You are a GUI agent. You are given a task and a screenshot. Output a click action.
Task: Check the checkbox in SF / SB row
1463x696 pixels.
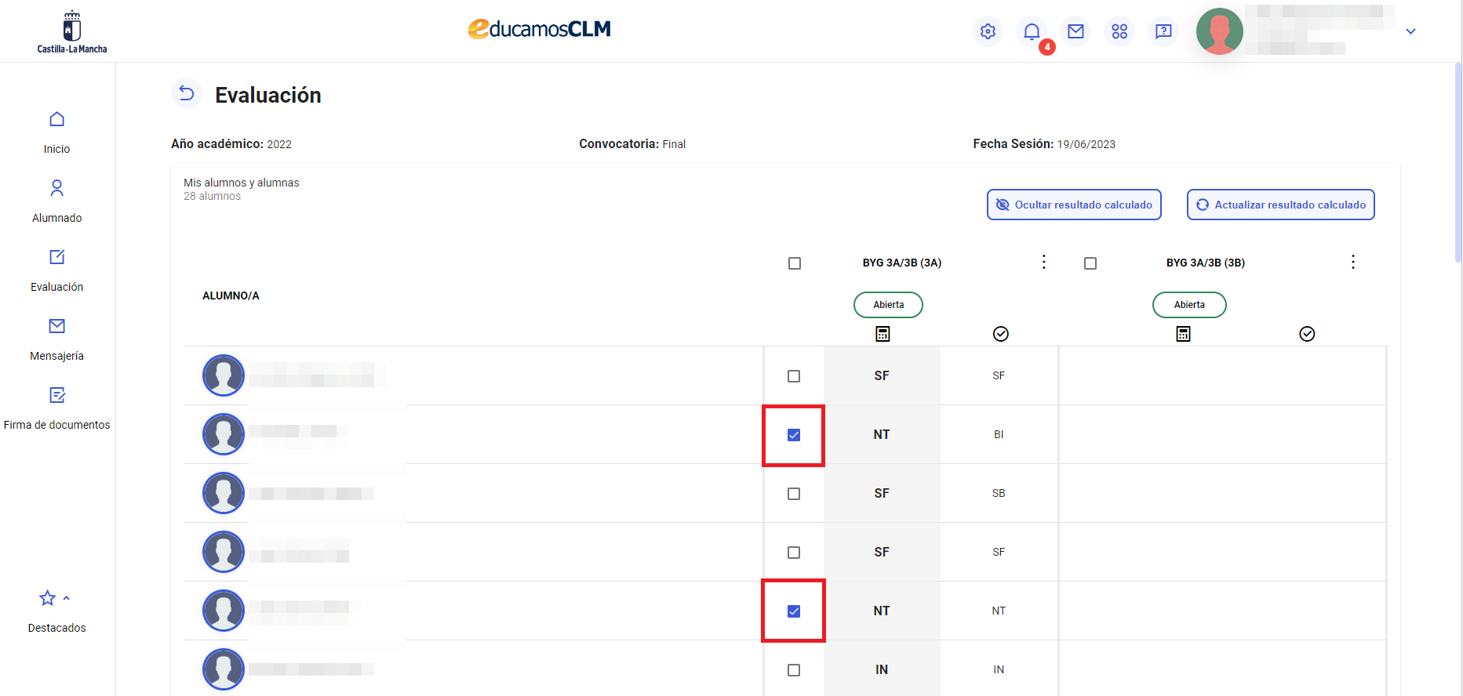pos(794,494)
